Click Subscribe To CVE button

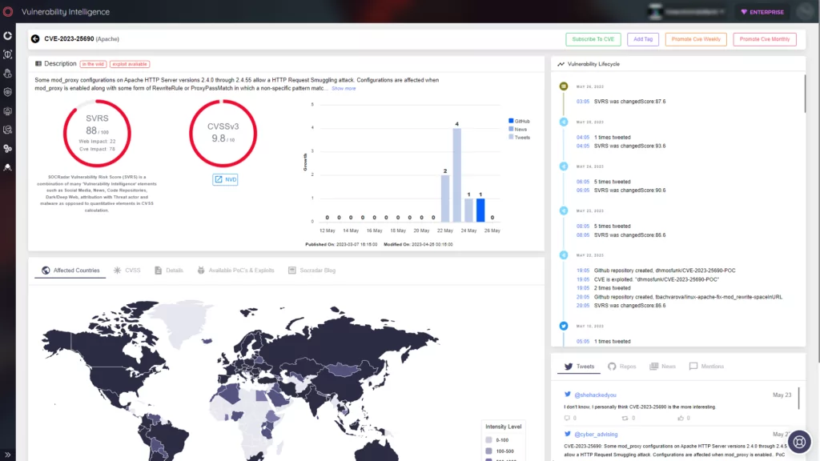593,39
